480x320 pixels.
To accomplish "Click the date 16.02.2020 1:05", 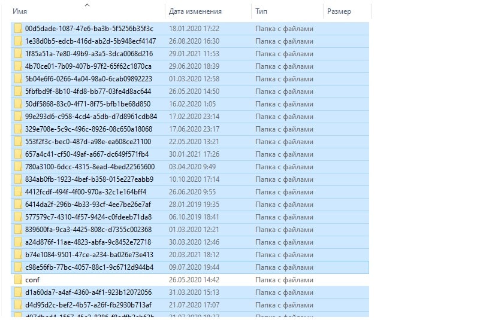I will [x=192, y=103].
